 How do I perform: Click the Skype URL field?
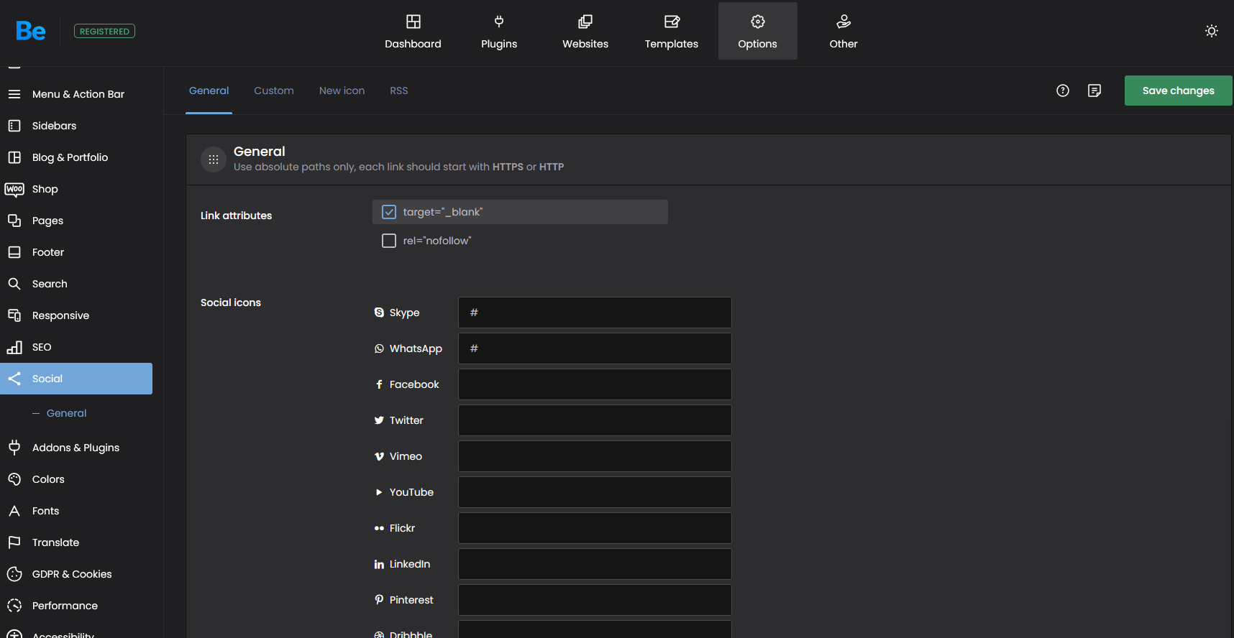[x=595, y=313]
